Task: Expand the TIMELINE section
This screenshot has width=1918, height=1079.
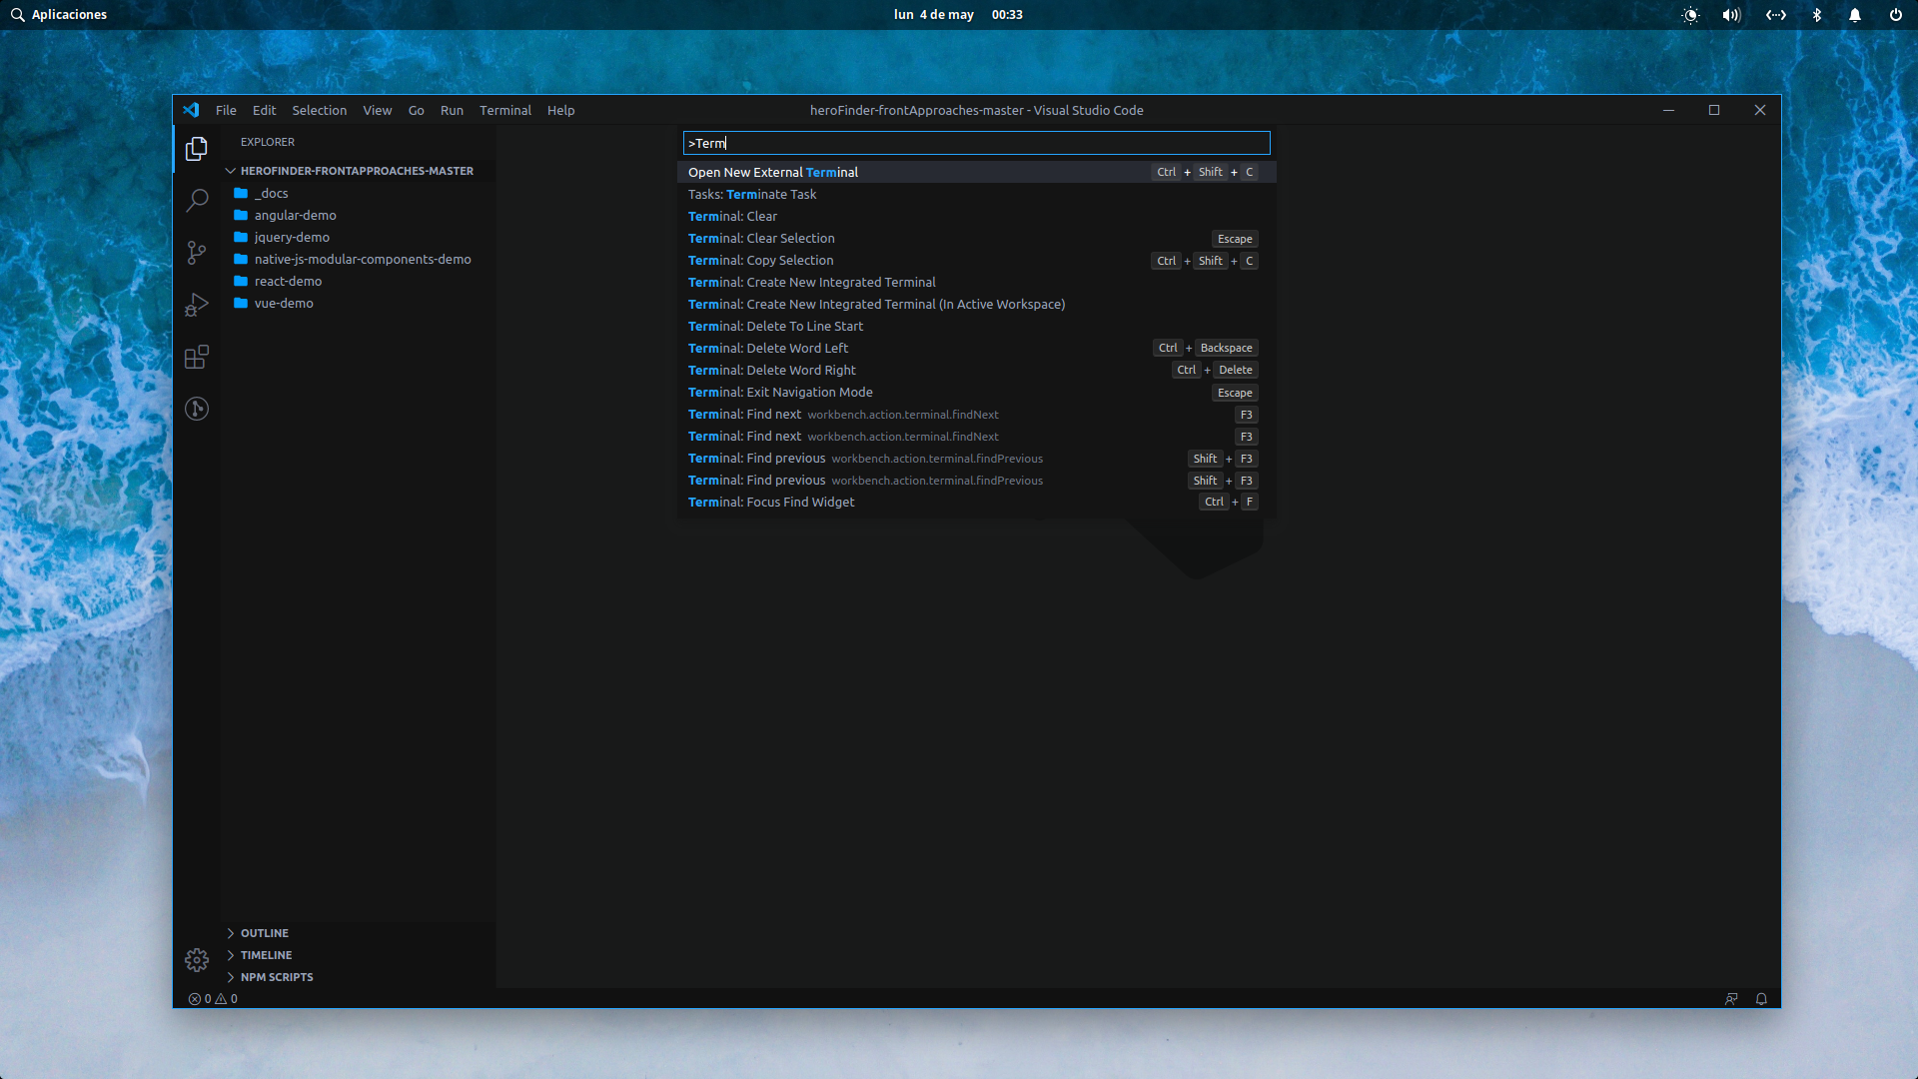Action: 266,955
